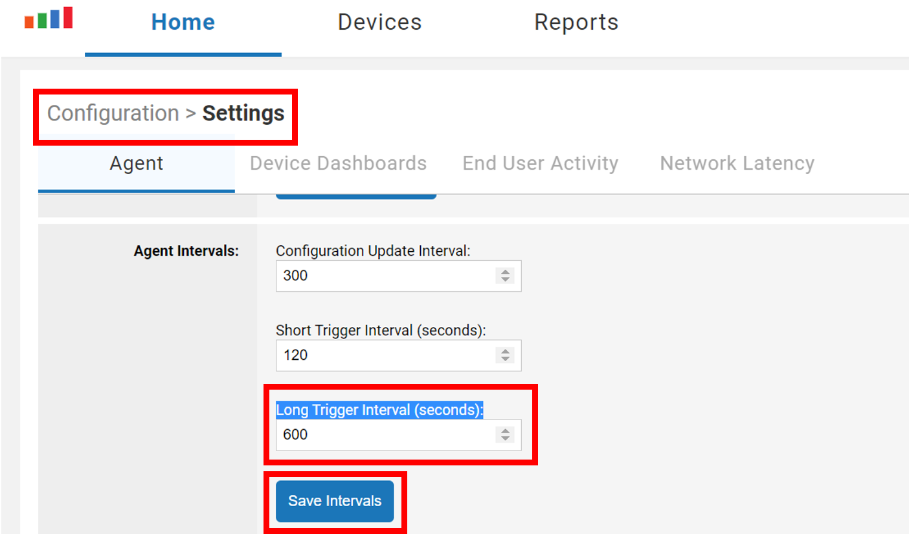Open the Home navigation tab
This screenshot has width=909, height=534.
pos(183,23)
